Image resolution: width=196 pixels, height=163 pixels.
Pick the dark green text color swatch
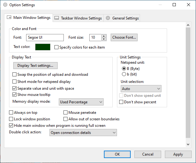click(43, 47)
